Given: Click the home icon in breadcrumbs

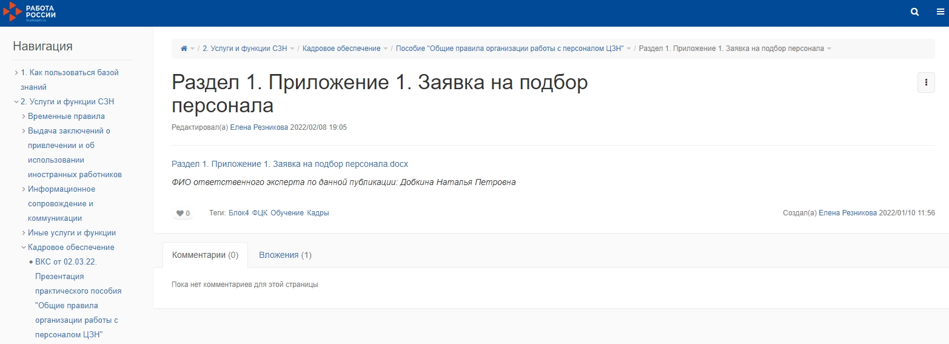Looking at the screenshot, I should [x=184, y=49].
